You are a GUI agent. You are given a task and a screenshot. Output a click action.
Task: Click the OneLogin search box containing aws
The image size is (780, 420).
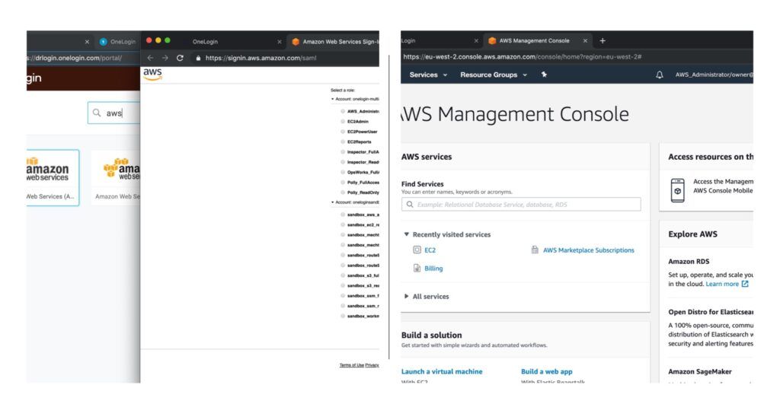(x=114, y=113)
